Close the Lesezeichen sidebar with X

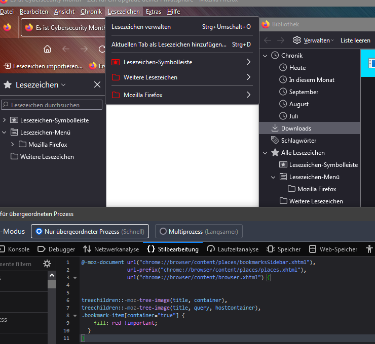tap(97, 85)
